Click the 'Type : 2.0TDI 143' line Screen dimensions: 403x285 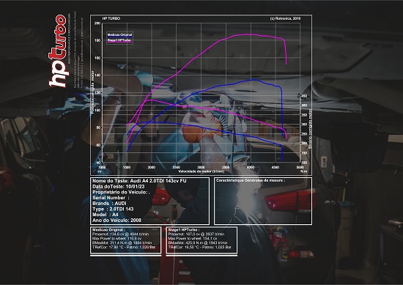coord(113,210)
